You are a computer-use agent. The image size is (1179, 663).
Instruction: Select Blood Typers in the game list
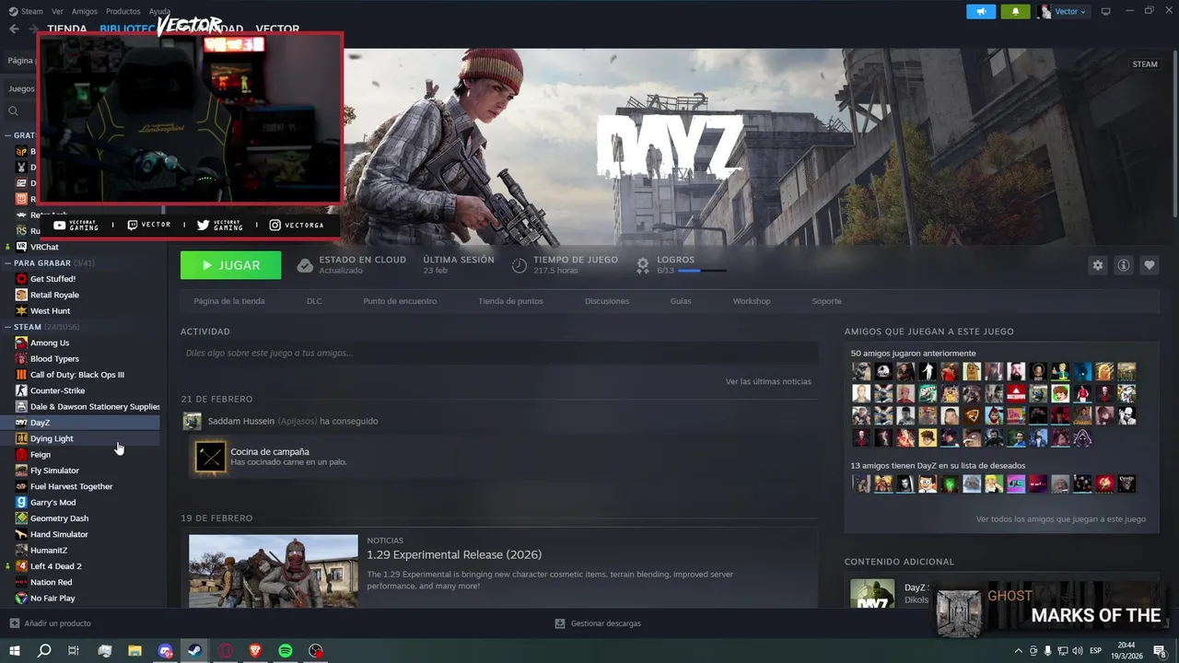click(54, 358)
